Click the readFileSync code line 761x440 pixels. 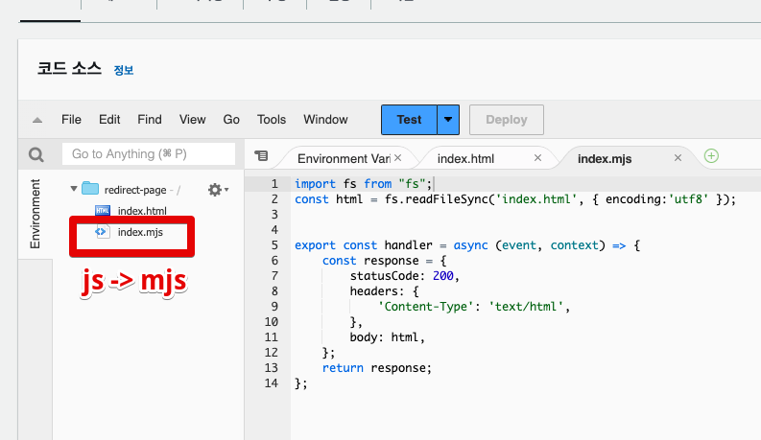(x=515, y=199)
